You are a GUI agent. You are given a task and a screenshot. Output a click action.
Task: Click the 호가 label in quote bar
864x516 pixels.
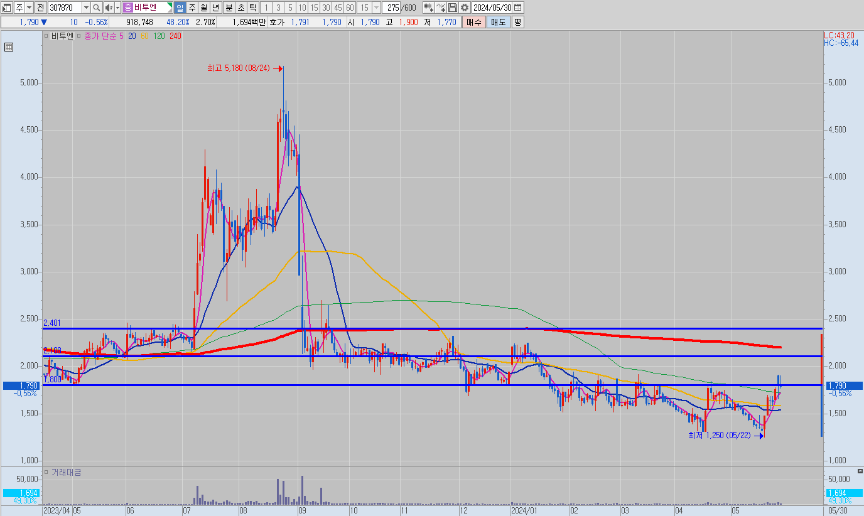point(276,22)
